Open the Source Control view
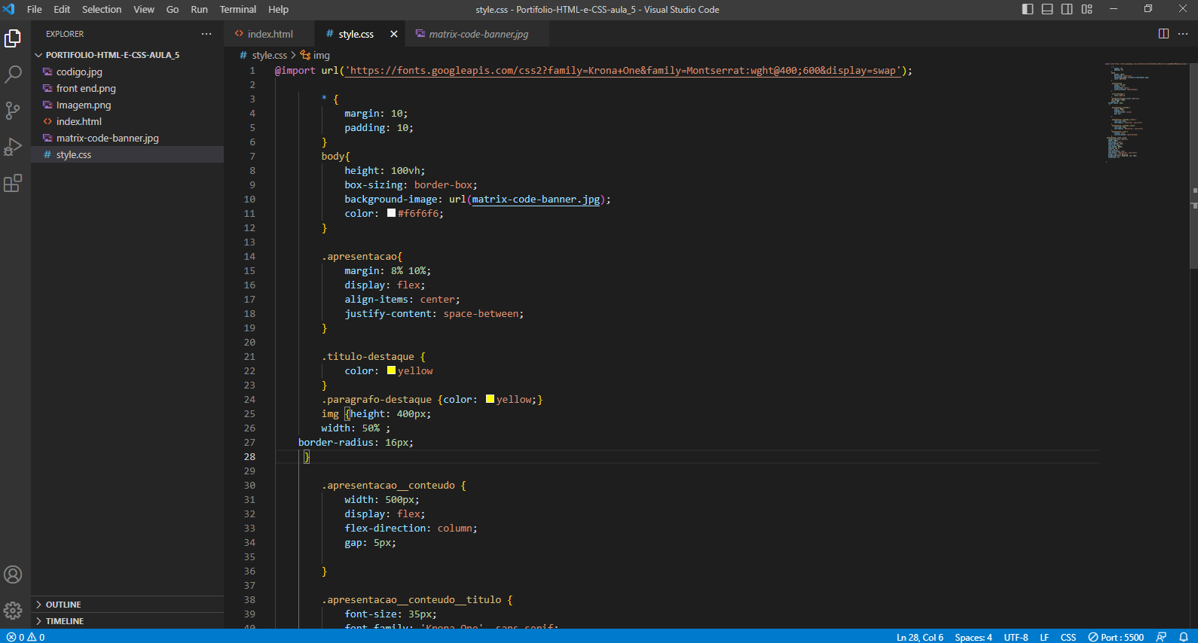This screenshot has width=1198, height=643. (13, 111)
